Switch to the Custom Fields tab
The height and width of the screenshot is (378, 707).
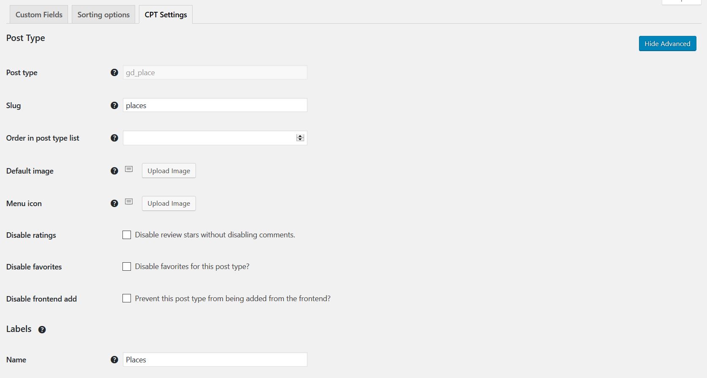click(39, 15)
